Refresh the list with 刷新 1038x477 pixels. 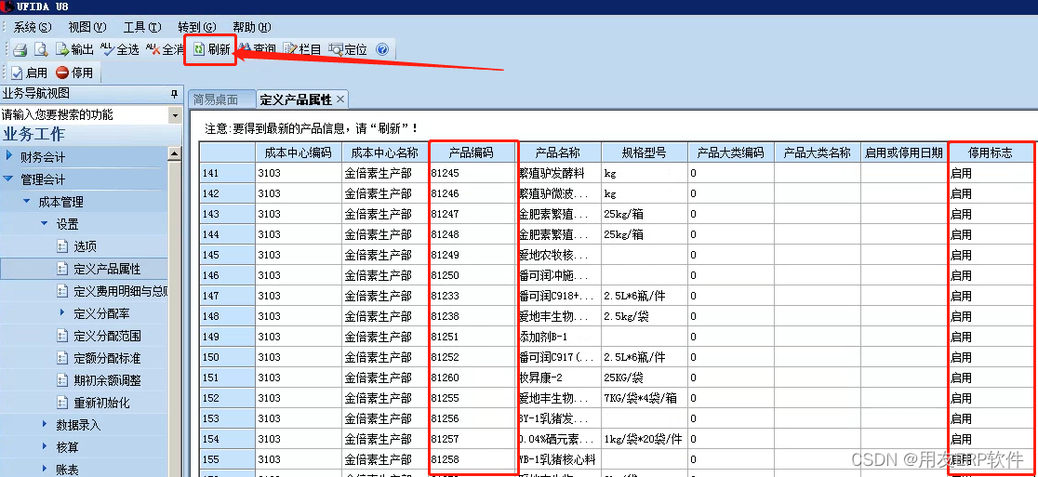pyautogui.click(x=212, y=49)
